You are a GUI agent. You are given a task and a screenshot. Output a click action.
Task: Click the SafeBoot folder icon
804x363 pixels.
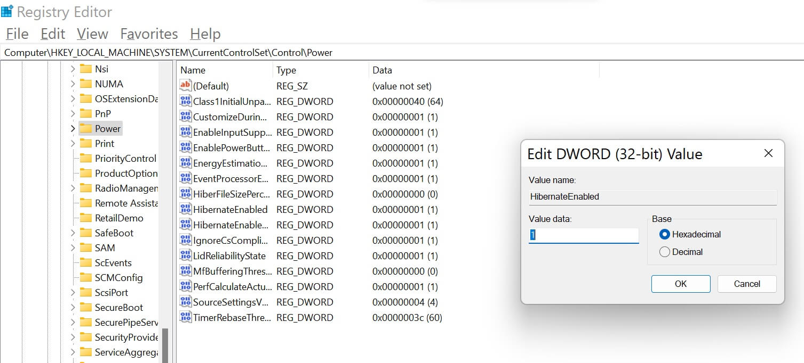[x=86, y=233]
